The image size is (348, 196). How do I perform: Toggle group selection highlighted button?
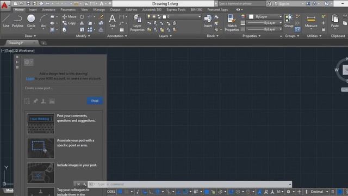pyautogui.click(x=297, y=29)
